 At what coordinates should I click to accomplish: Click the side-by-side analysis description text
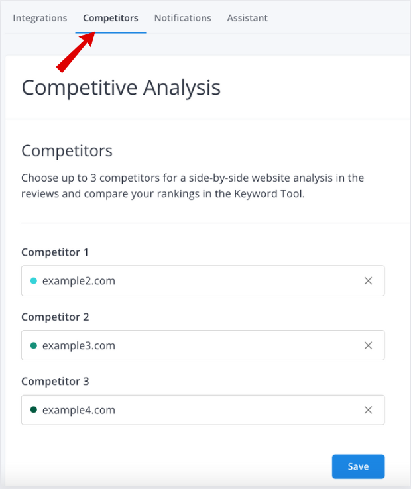coord(192,187)
